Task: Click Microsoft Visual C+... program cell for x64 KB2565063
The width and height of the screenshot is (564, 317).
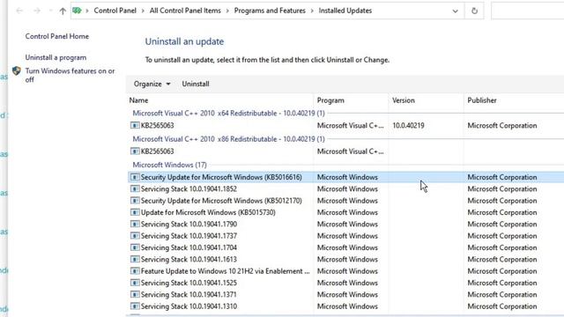Action: tap(351, 125)
